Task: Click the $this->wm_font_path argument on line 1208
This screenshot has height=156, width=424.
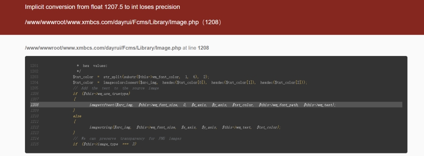Action: (279, 105)
